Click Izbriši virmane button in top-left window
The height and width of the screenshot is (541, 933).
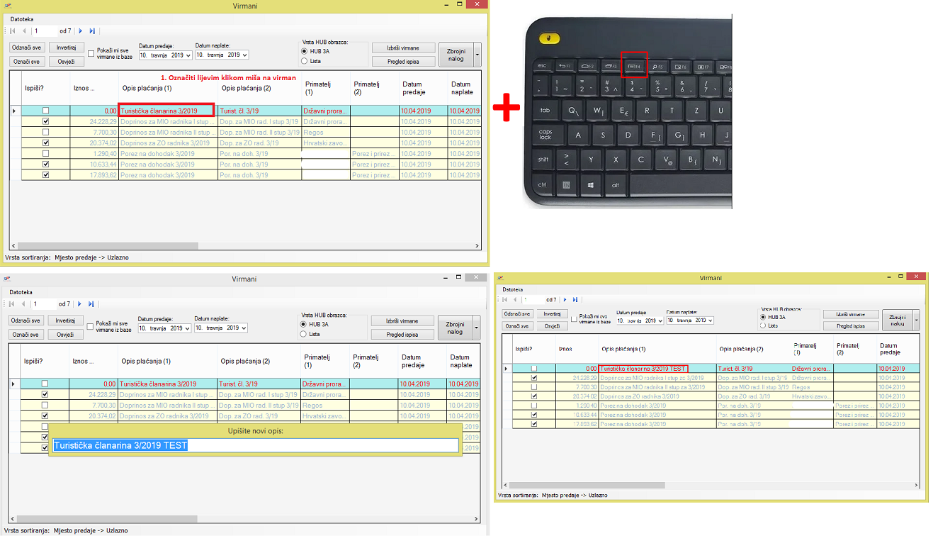point(403,48)
